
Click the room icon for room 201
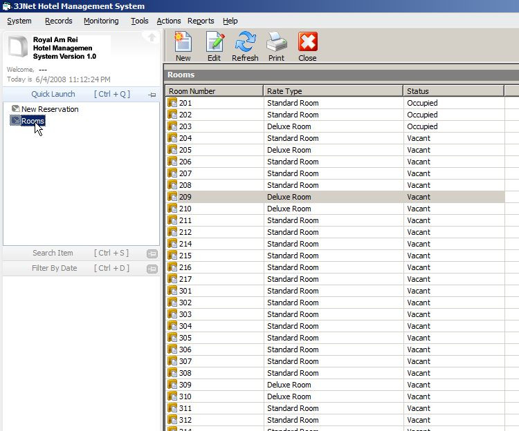click(x=172, y=103)
